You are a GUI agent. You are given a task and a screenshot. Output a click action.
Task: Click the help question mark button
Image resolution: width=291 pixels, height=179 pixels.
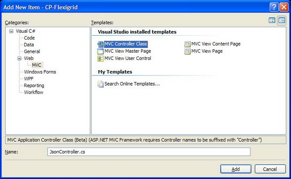(274, 7)
